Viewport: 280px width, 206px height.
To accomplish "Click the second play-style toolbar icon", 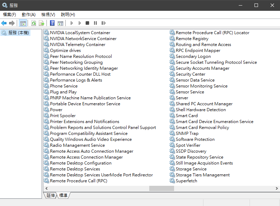I will point(80,23).
